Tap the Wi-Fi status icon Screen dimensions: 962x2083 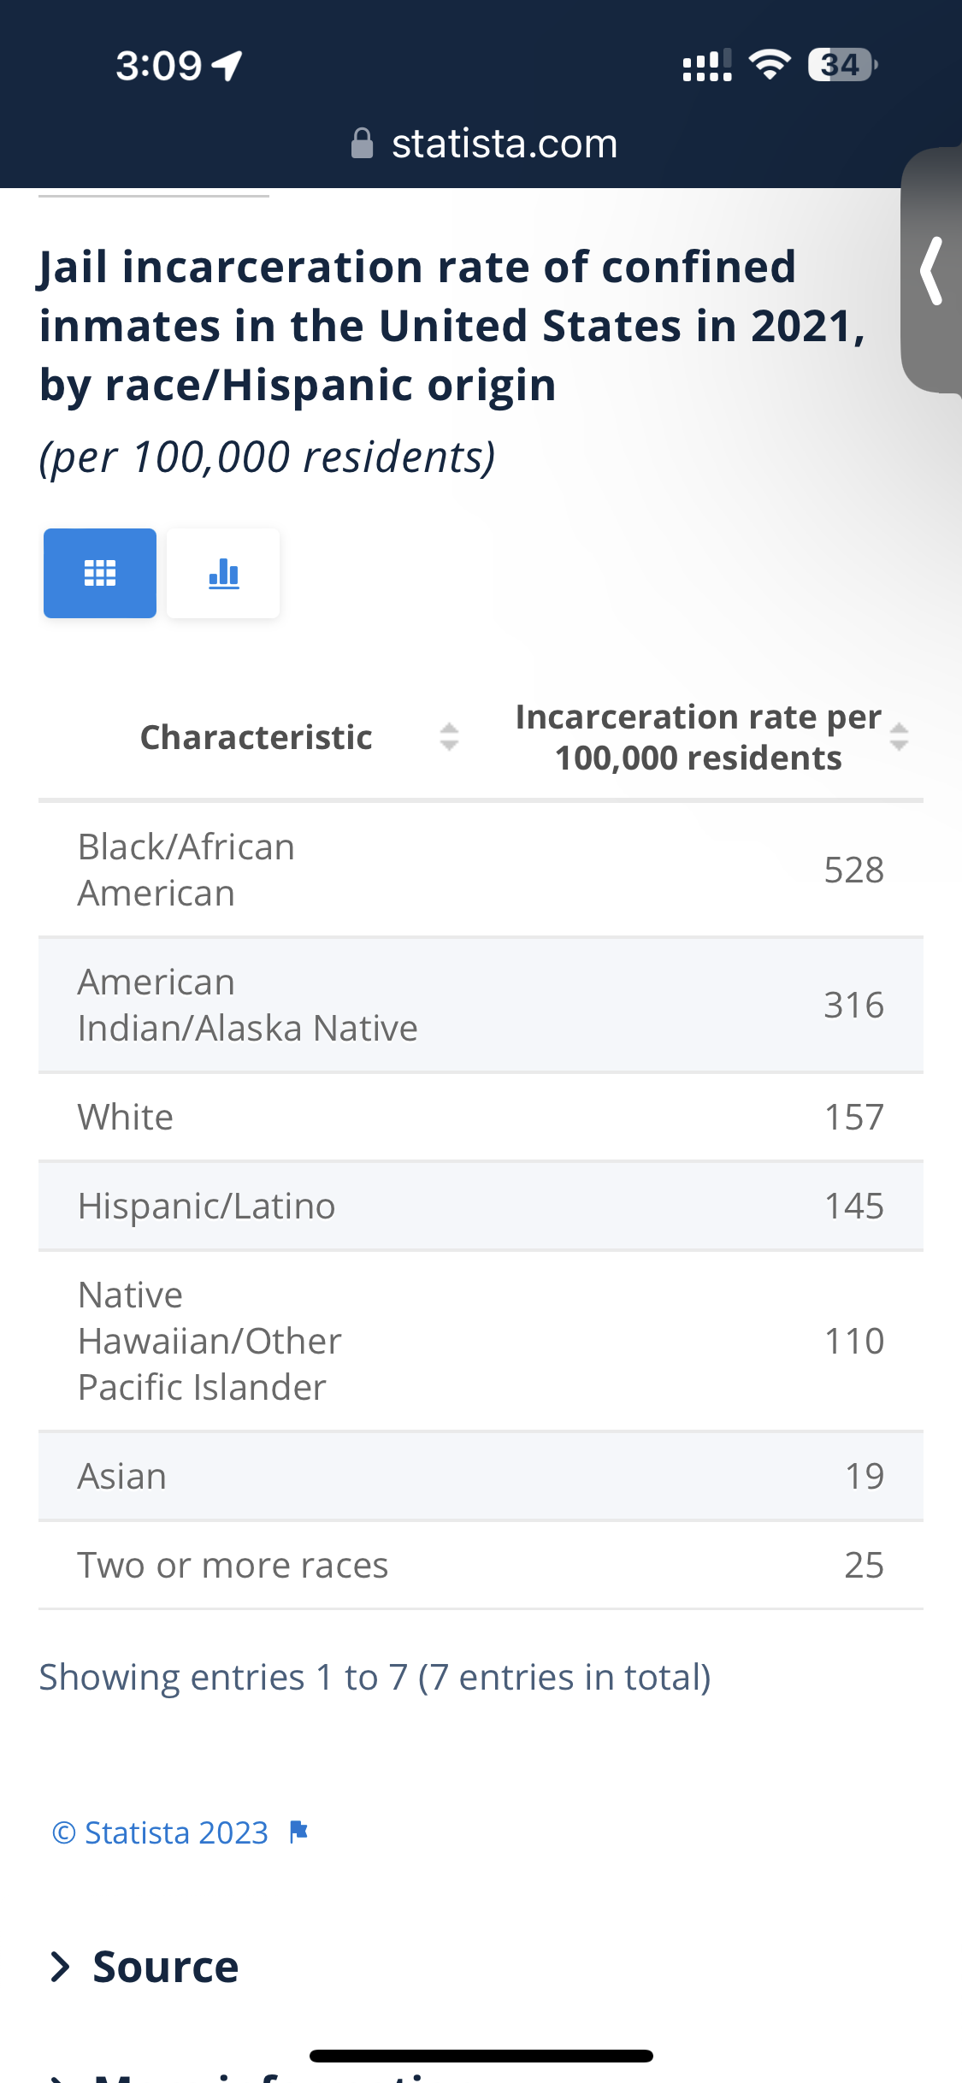(x=770, y=65)
